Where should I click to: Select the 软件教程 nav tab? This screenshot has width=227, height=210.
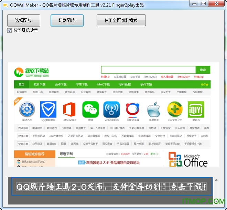[125, 84]
